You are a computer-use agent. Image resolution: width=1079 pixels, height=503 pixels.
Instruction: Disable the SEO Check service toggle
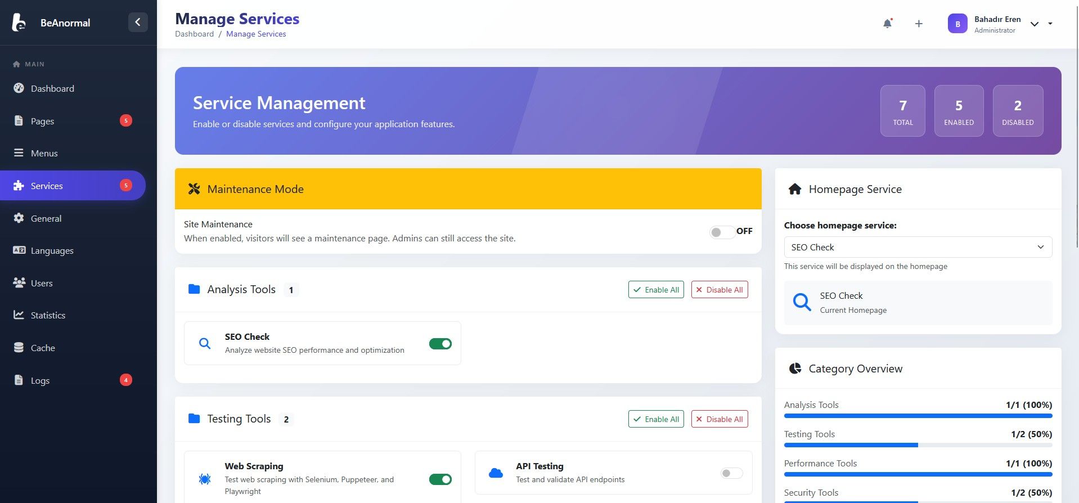440,344
